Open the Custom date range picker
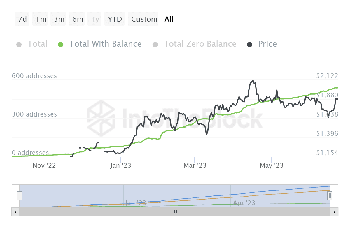This screenshot has width=350, height=233. pyautogui.click(x=144, y=19)
